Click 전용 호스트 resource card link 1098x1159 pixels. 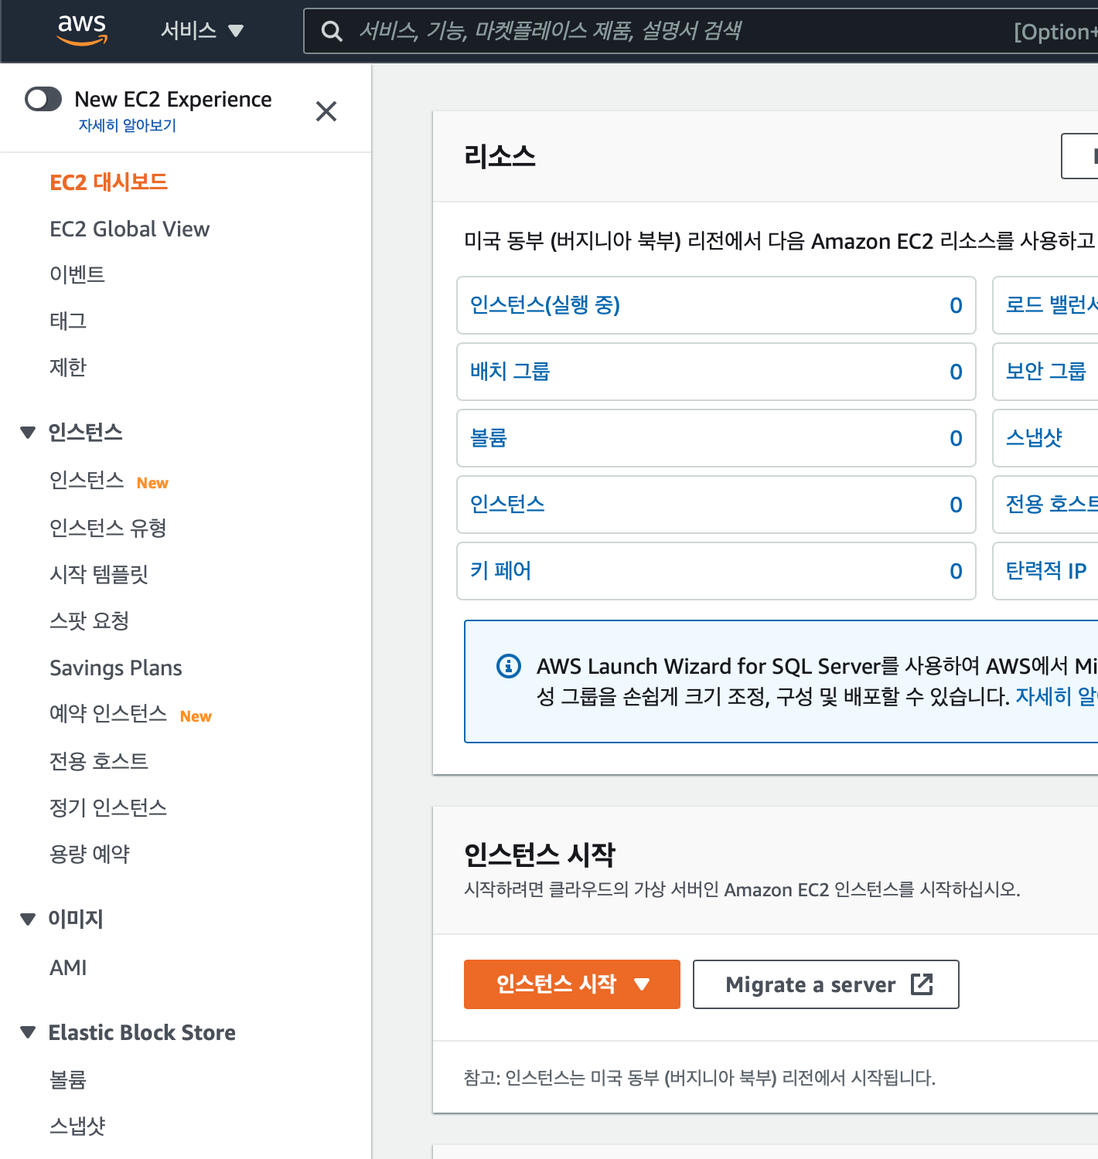[1052, 505]
